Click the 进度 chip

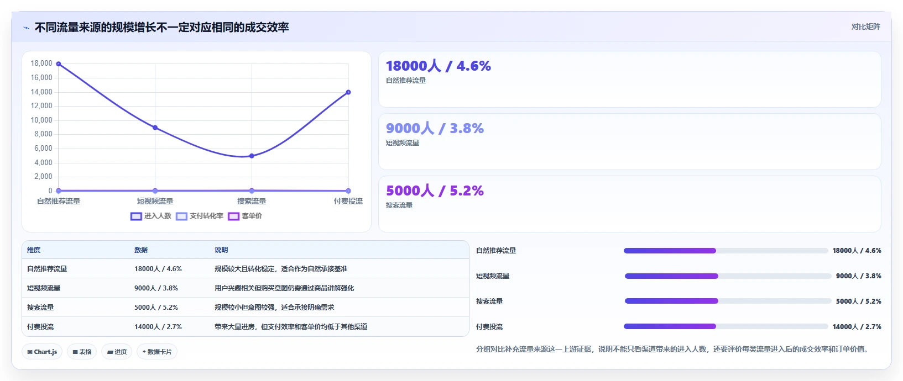[117, 352]
